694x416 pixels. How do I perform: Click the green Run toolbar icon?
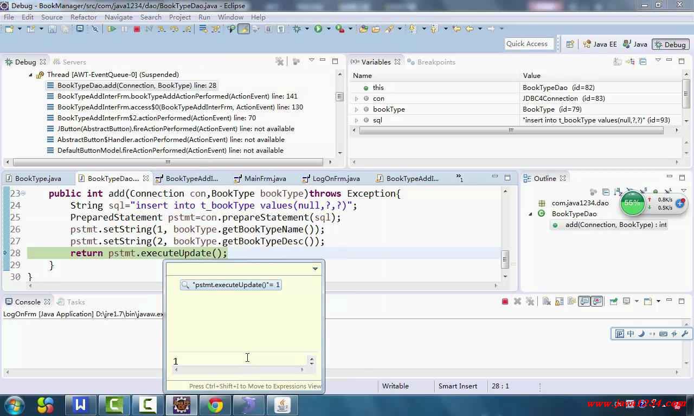[x=318, y=29]
